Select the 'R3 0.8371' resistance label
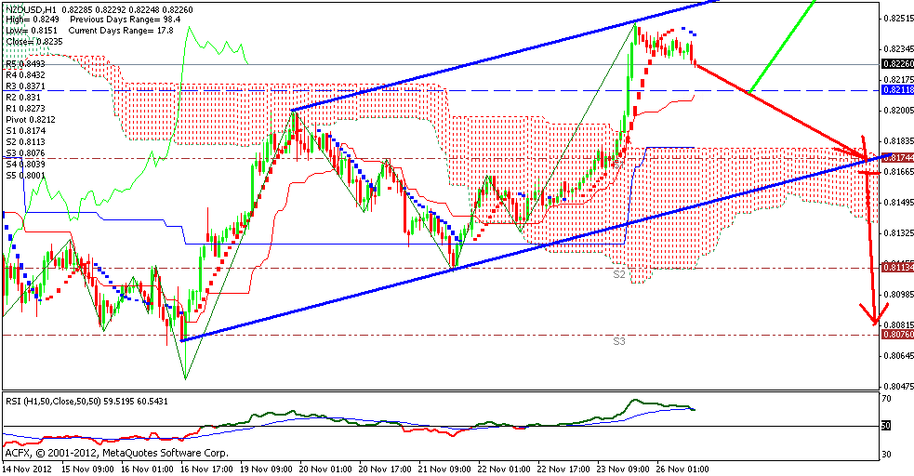The image size is (914, 476). coord(25,86)
